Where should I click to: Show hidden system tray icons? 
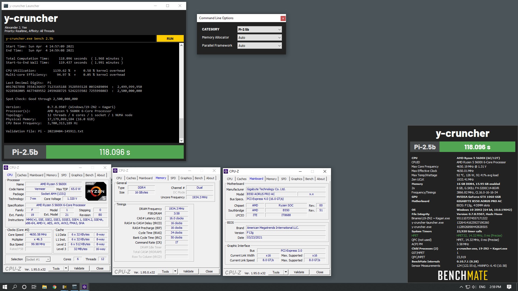[x=462, y=287]
